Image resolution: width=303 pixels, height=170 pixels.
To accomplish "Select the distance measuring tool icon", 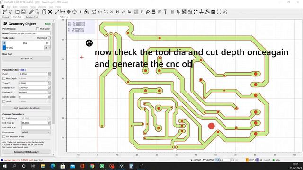I will click(x=63, y=12).
